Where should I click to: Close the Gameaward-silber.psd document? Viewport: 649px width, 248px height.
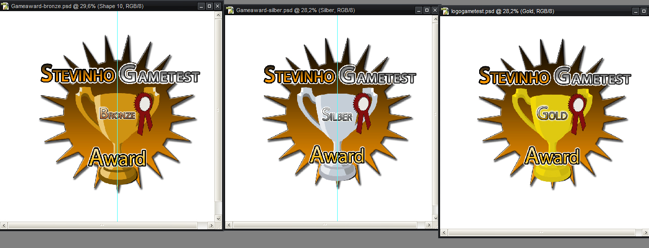click(x=435, y=10)
